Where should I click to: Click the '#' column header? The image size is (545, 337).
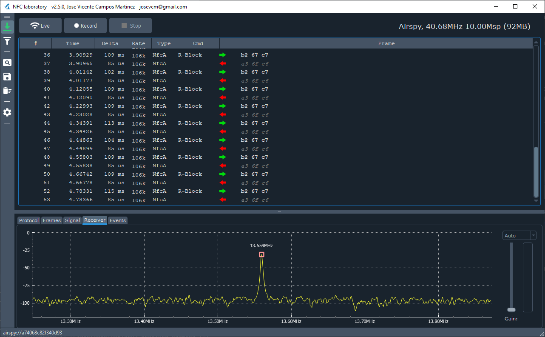coord(36,43)
